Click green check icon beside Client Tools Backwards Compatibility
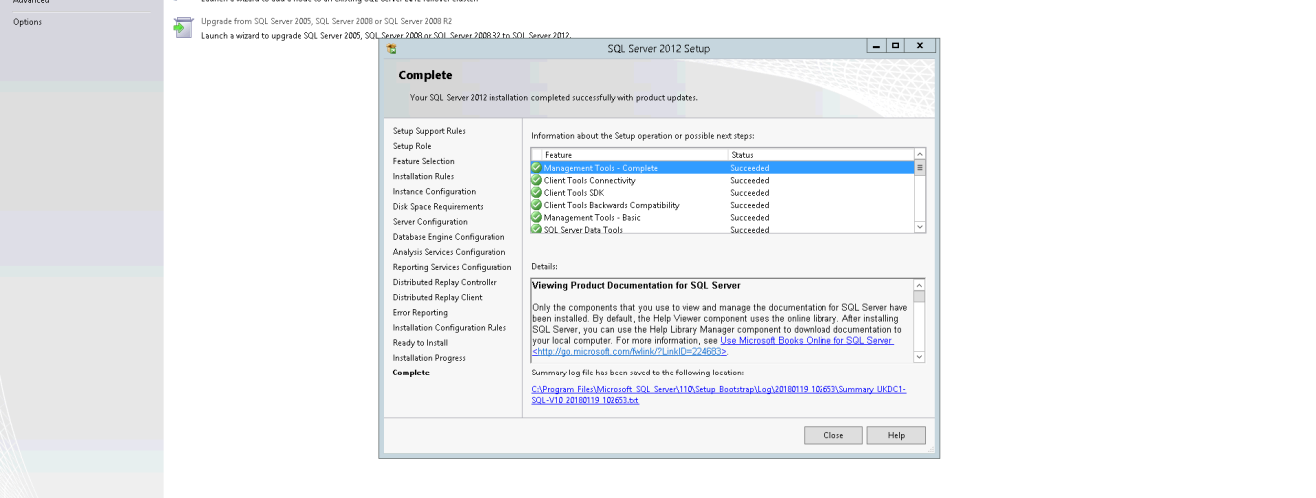 coord(537,205)
